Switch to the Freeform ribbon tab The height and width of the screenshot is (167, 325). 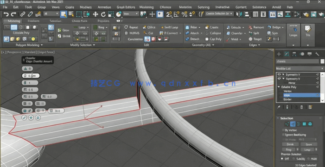(33, 21)
